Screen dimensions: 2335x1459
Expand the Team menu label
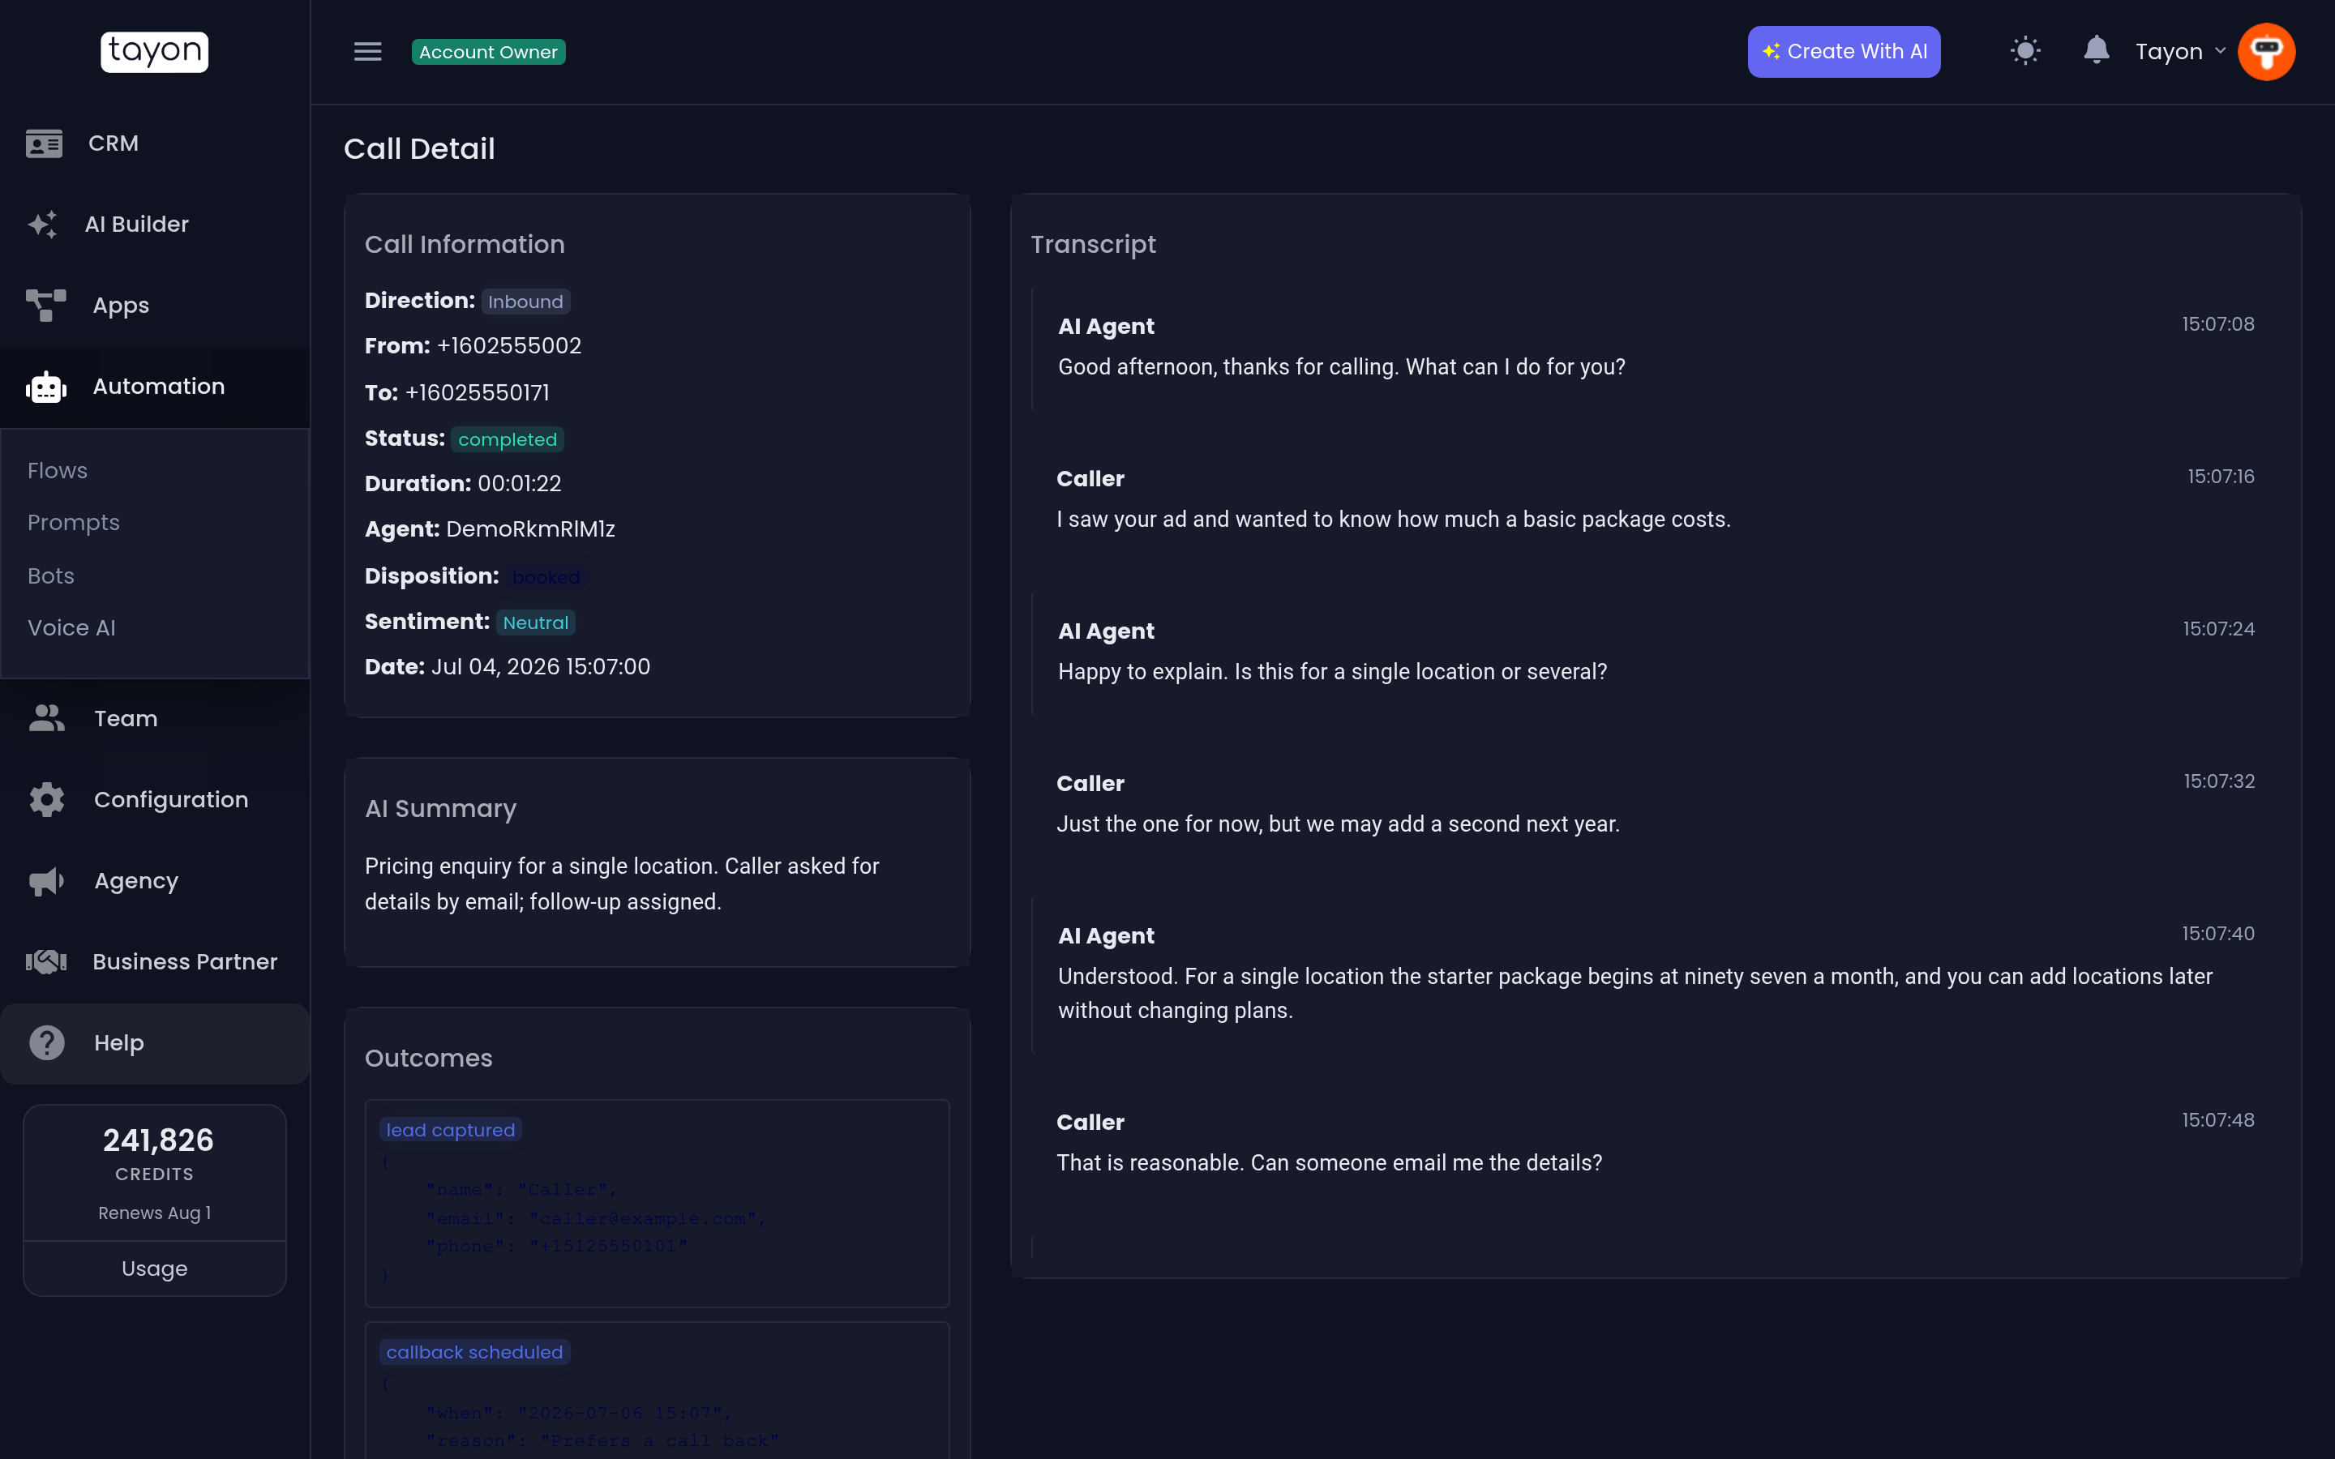[126, 718]
